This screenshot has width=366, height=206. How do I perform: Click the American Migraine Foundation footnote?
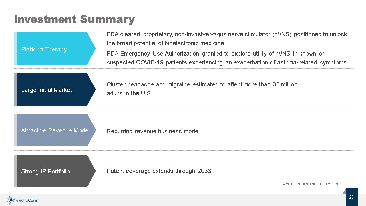pyautogui.click(x=309, y=184)
